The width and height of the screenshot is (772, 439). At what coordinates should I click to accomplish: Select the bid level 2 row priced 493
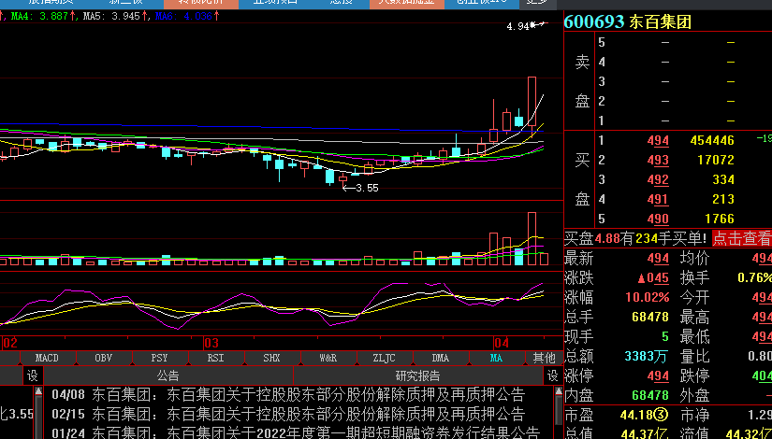(x=667, y=160)
